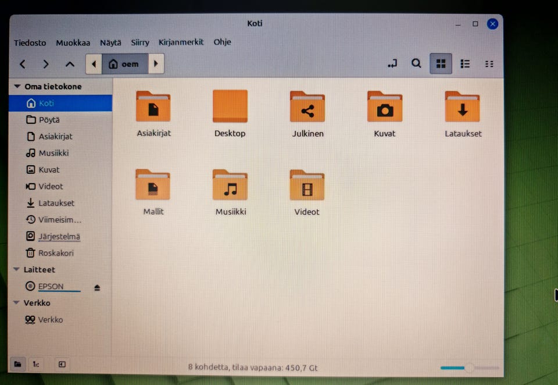Collapse the Oma tietokone section
Viewport: 558px width, 385px height.
click(17, 86)
